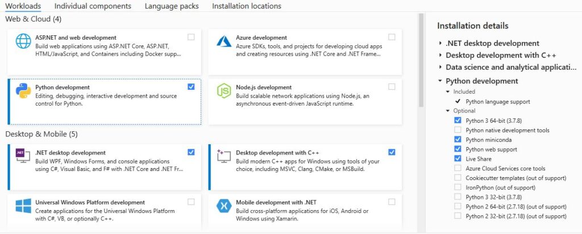Click the .NET desktop development icon
Image resolution: width=582 pixels, height=234 pixels.
[x=23, y=156]
